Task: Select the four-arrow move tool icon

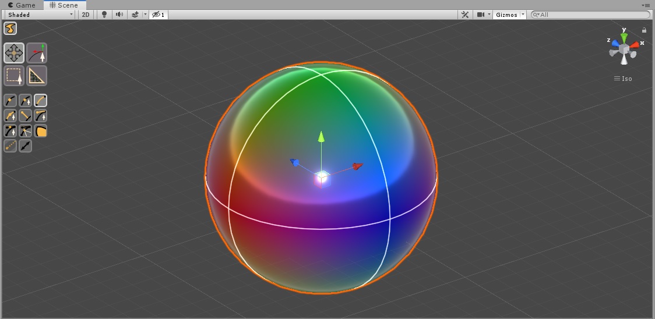Action: 14,53
